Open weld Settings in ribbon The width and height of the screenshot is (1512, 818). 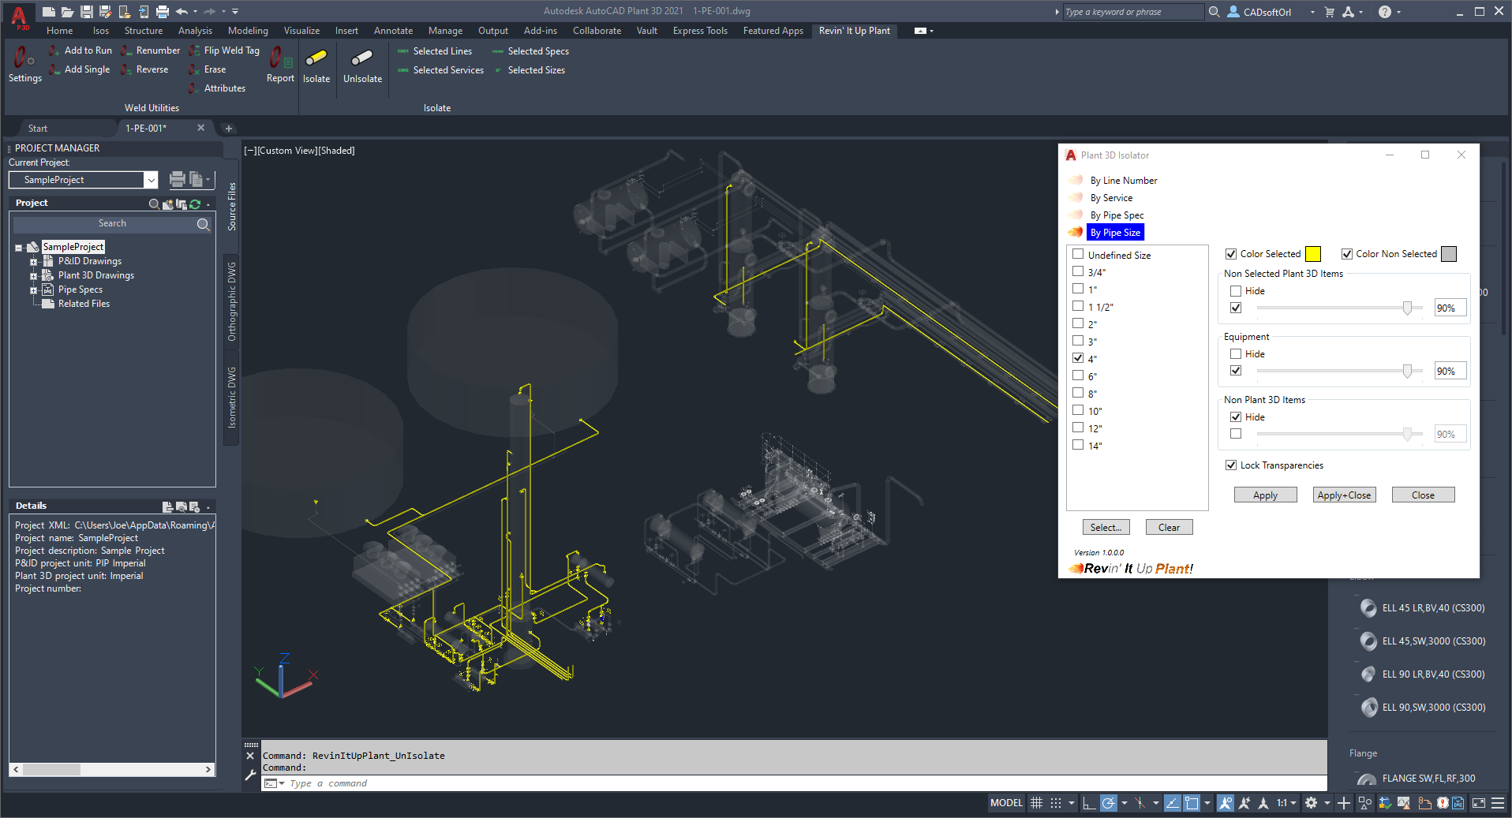click(24, 59)
